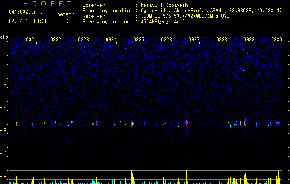Click time marker 0928

click(x=222, y=40)
